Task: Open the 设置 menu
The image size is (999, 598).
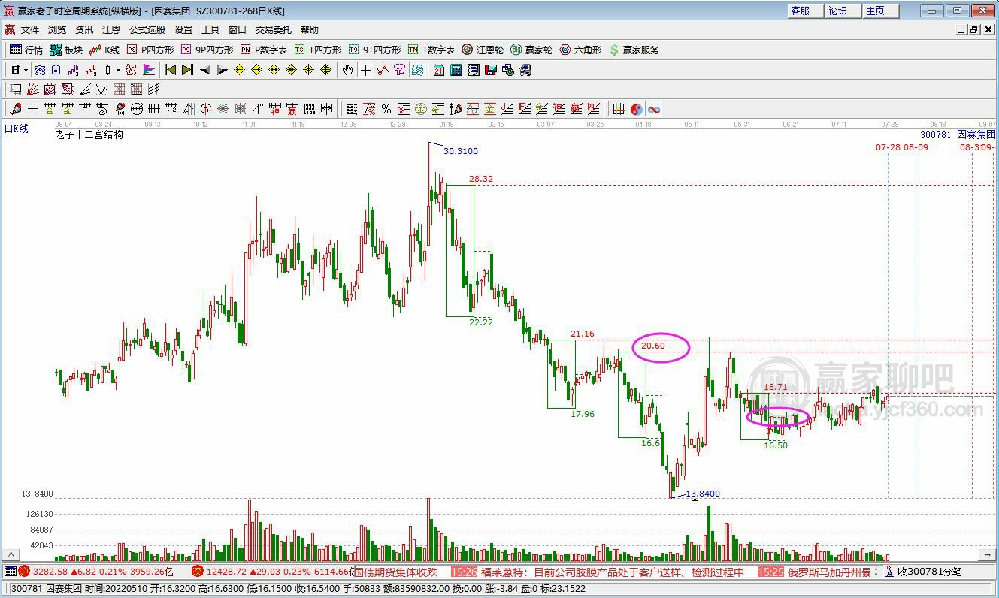Action: click(x=183, y=30)
